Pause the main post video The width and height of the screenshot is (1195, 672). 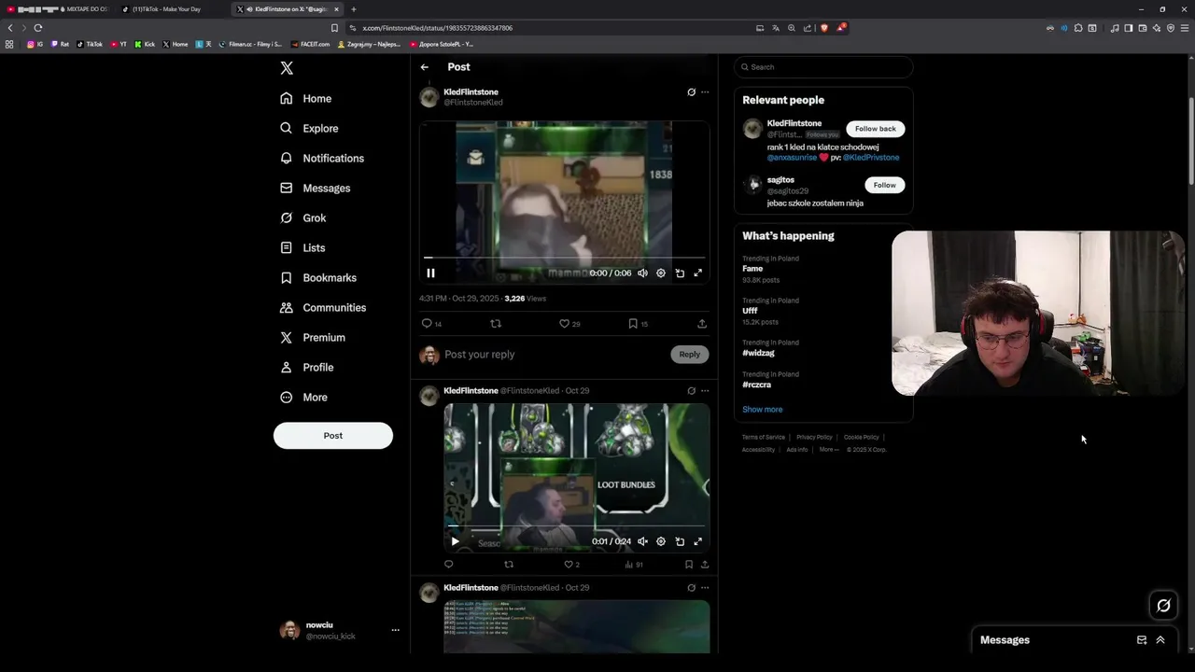(430, 273)
